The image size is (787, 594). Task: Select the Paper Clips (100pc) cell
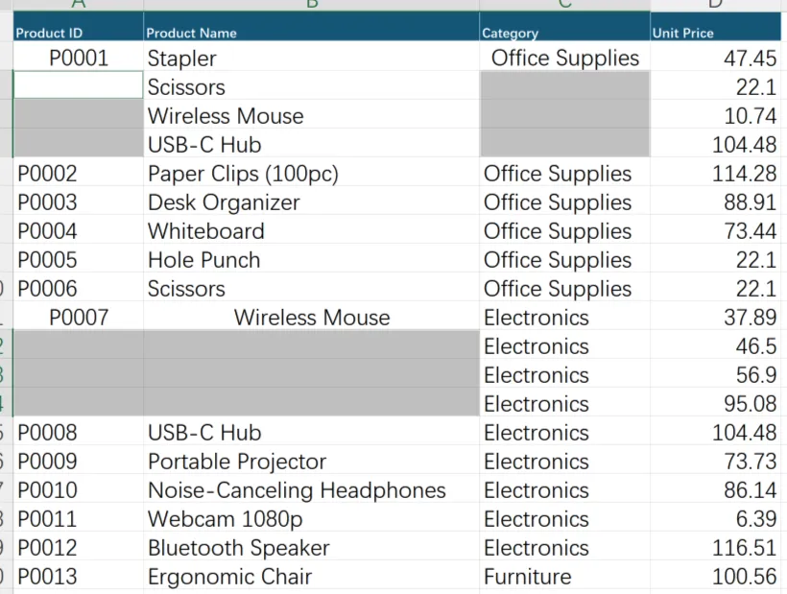[311, 174]
